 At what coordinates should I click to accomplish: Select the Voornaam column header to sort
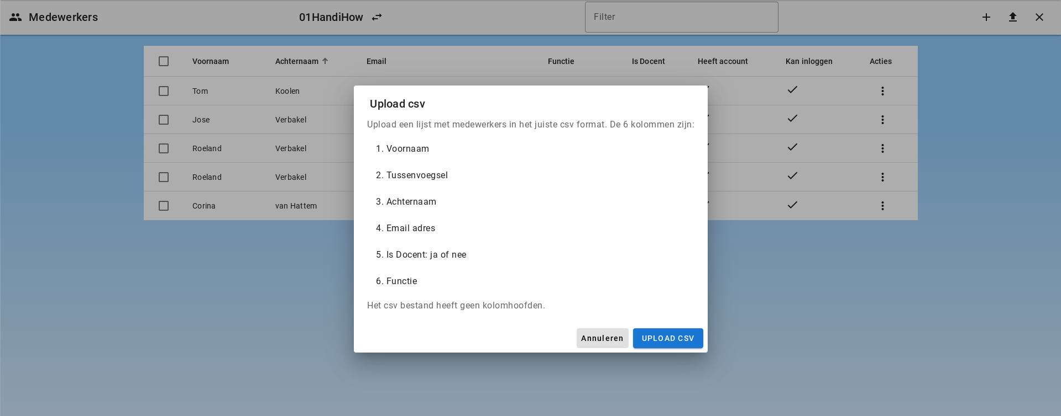click(210, 61)
